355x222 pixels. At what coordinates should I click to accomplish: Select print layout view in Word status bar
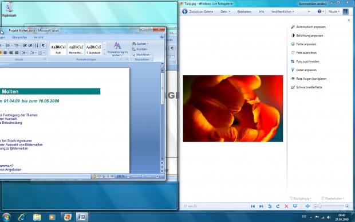(94, 176)
